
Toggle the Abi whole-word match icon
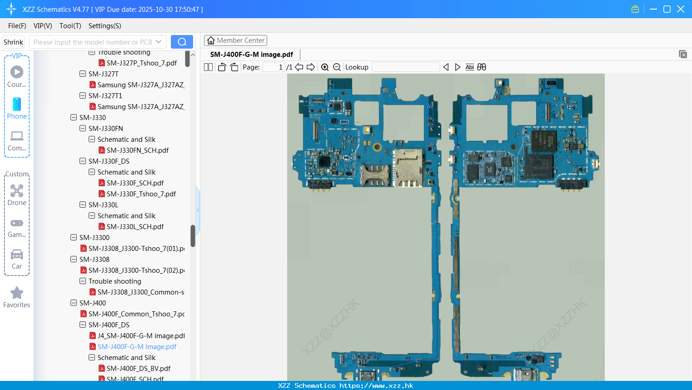tap(470, 67)
